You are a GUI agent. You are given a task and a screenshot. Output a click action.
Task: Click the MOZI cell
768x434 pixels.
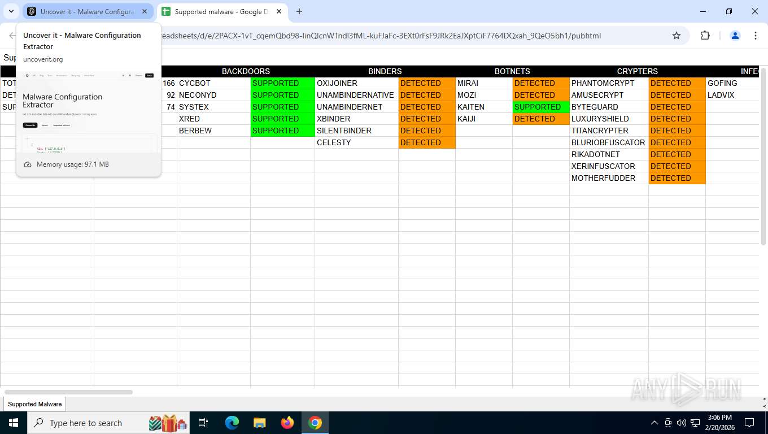pos(484,95)
